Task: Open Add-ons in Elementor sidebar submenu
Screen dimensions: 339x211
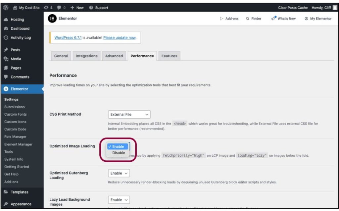Action: (11, 182)
